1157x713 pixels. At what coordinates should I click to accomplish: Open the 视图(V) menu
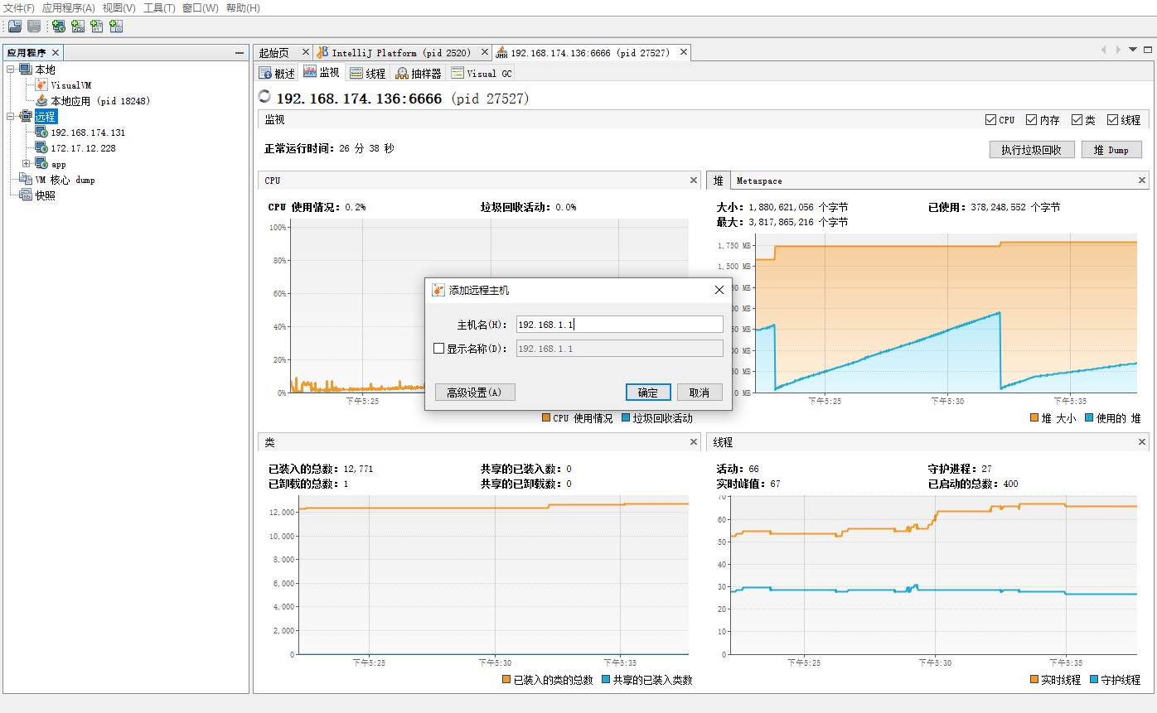(119, 7)
